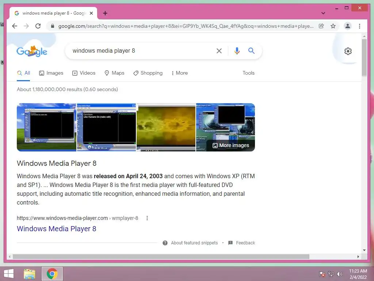Go to Google home via doodle logo
The width and height of the screenshot is (374, 281).
[x=32, y=51]
